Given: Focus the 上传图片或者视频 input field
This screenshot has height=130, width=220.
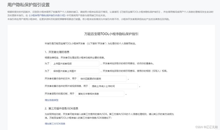Looking at the screenshot, I should click(x=75, y=63).
